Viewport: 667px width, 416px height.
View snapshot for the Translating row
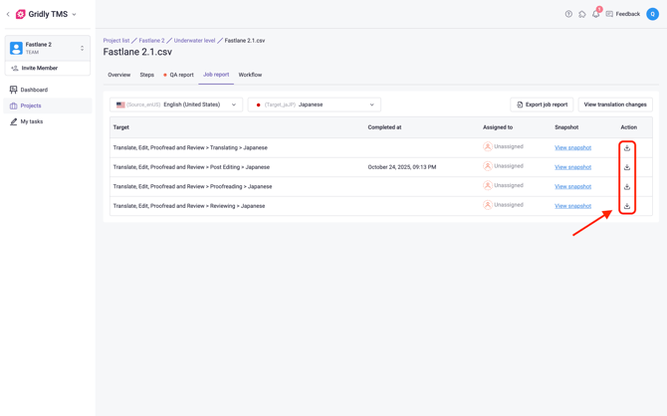click(x=572, y=147)
